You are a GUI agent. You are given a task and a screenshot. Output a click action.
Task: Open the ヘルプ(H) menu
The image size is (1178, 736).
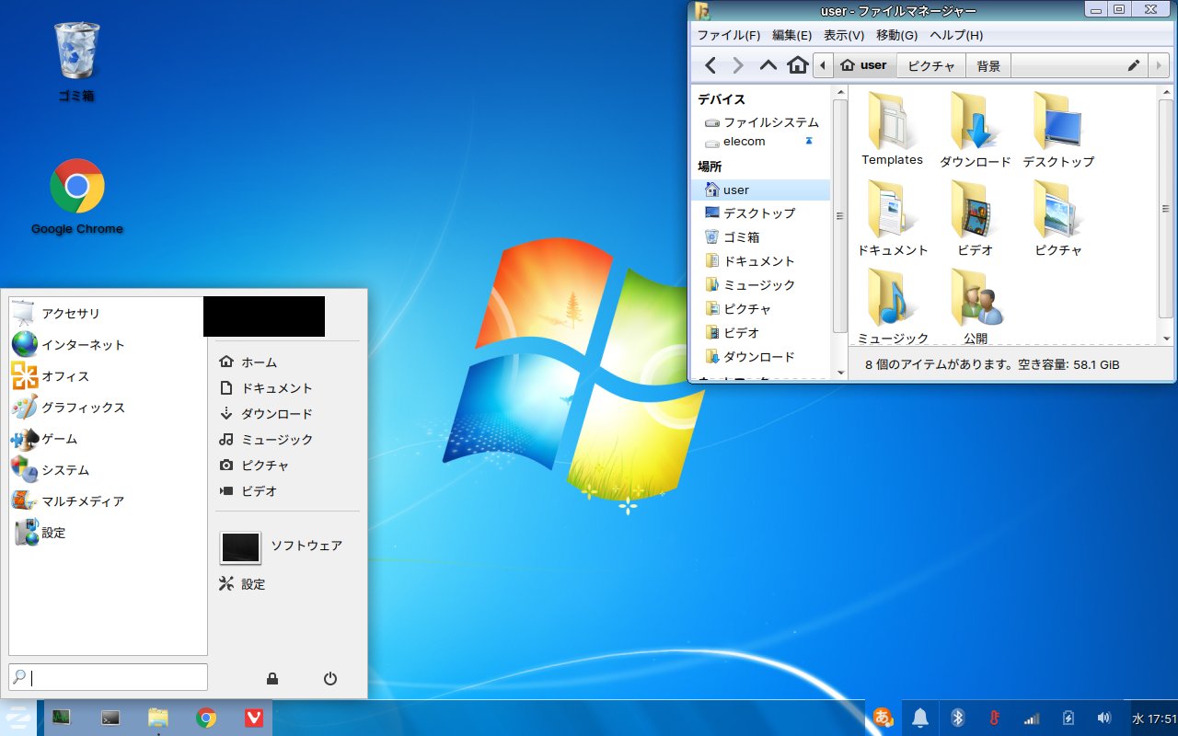coord(956,36)
